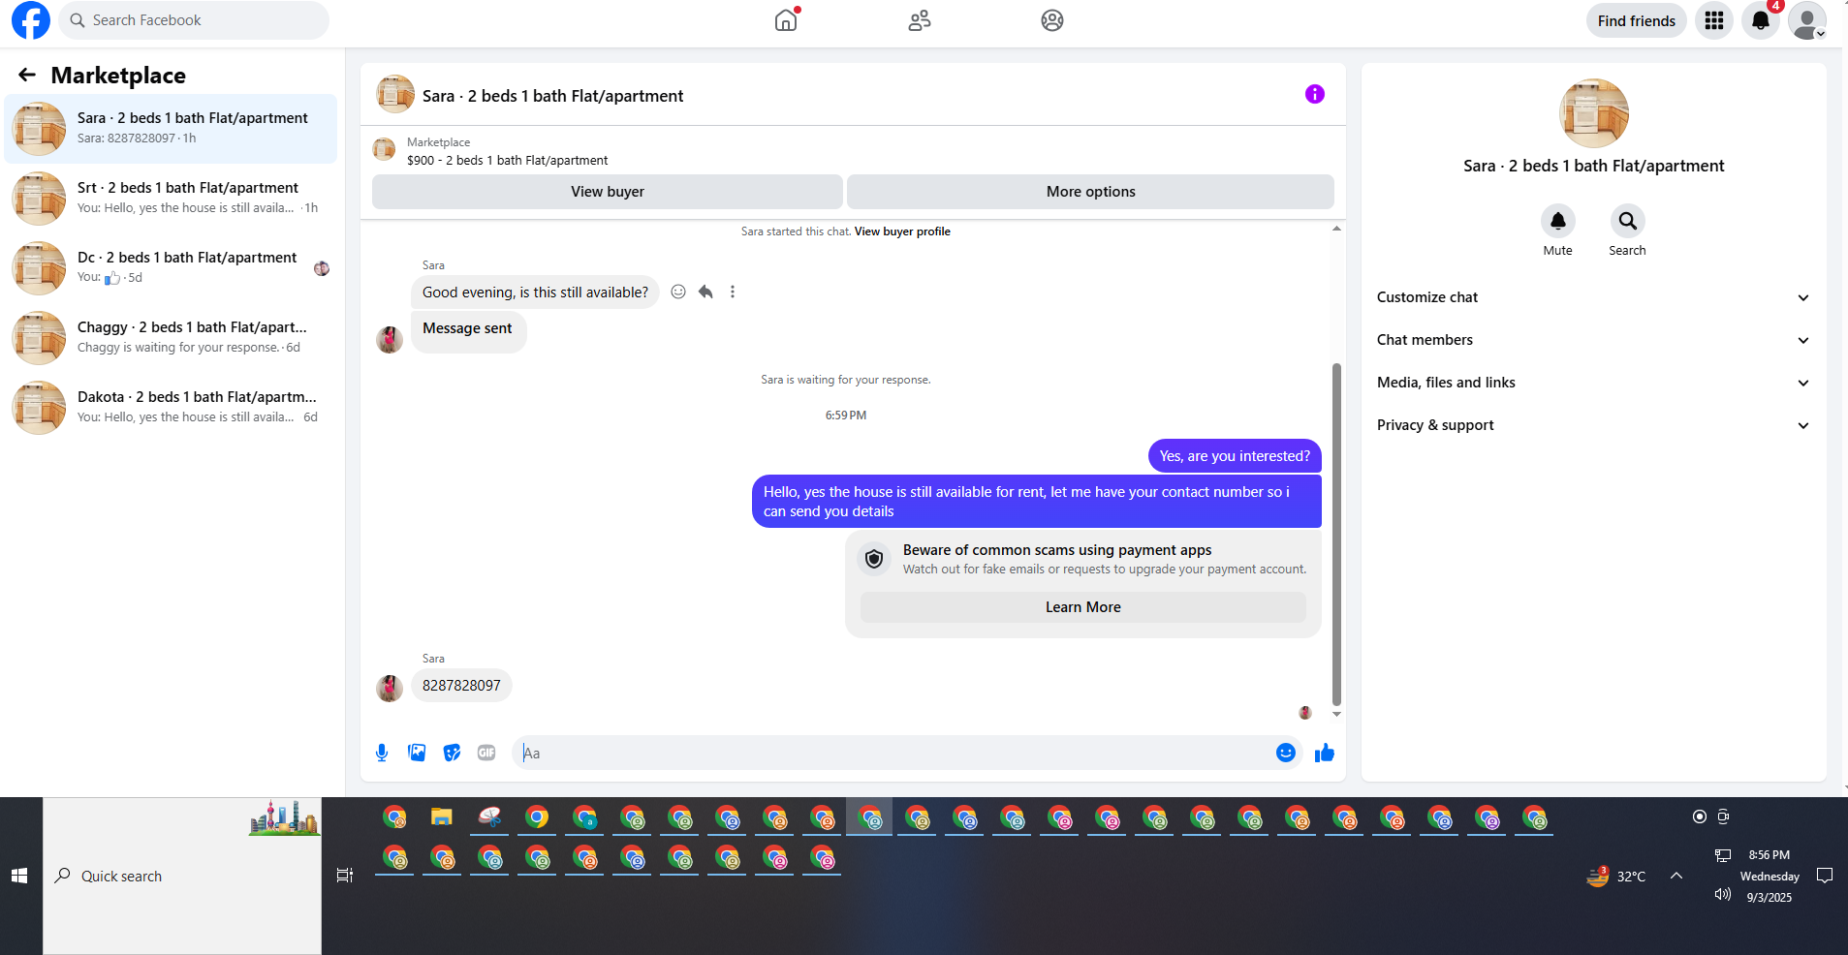Screen dimensions: 1848x955
Task: Go back using the Marketplace arrow
Action: pos(27,75)
